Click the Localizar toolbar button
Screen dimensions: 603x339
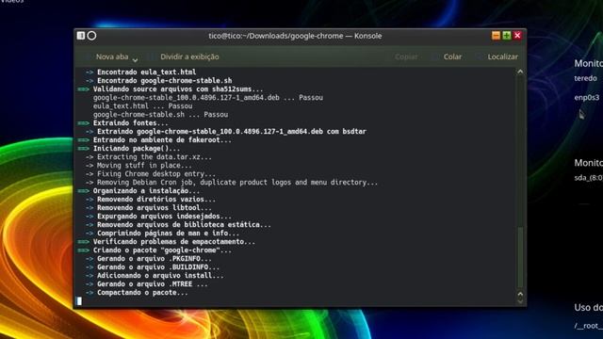click(502, 56)
